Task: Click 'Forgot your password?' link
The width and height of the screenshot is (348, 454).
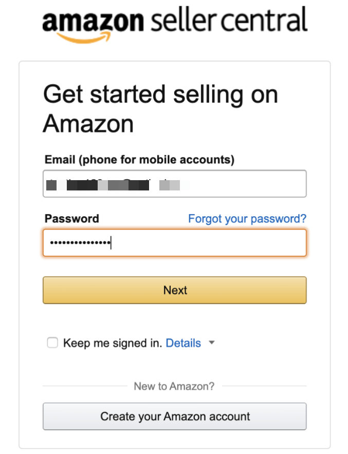Action: [x=247, y=219]
